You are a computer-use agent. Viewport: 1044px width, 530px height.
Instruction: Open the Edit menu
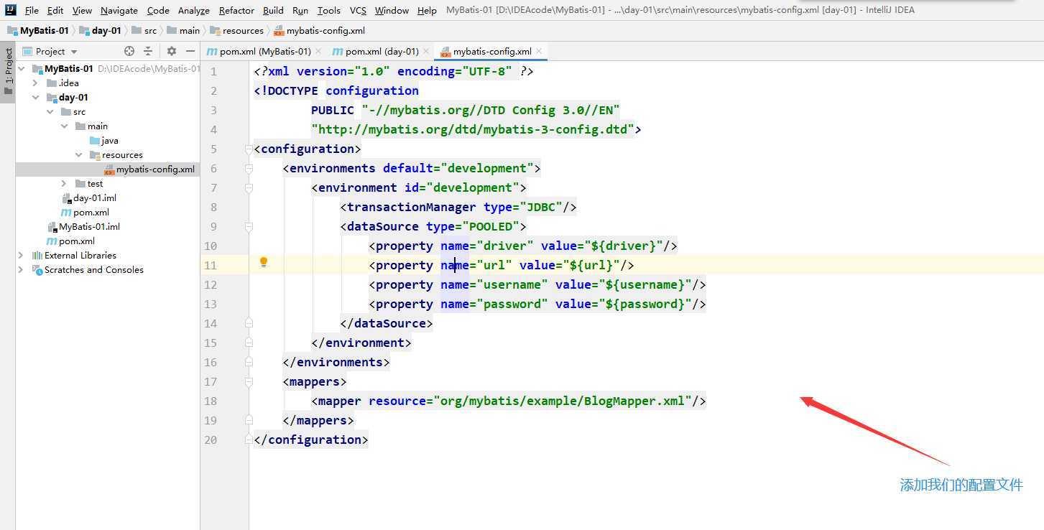(x=55, y=10)
